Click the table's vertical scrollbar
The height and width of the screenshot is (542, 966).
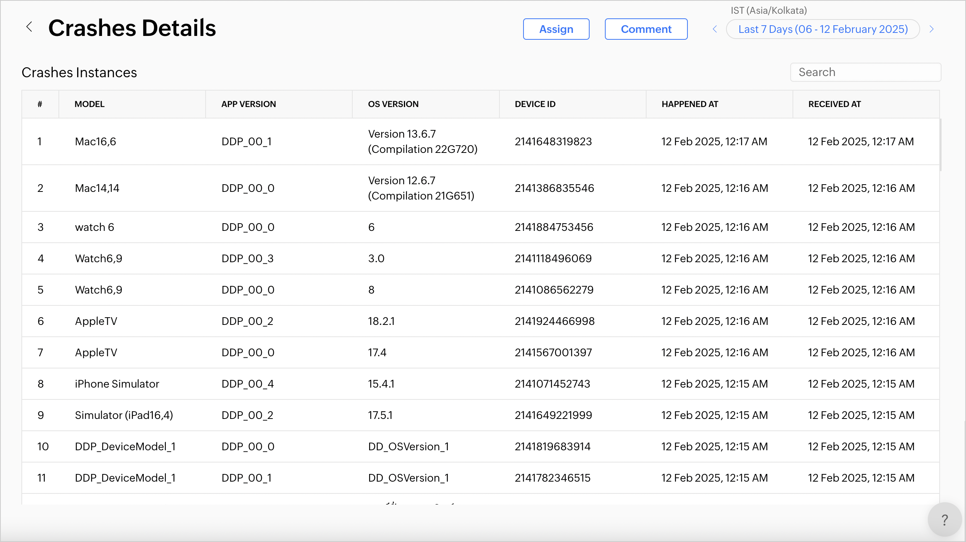pos(940,145)
